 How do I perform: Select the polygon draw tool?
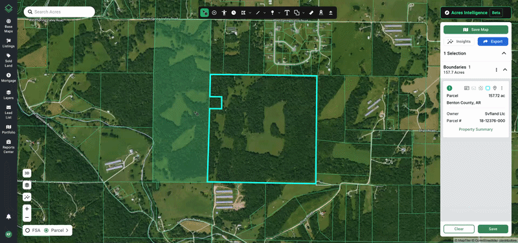[x=243, y=12]
